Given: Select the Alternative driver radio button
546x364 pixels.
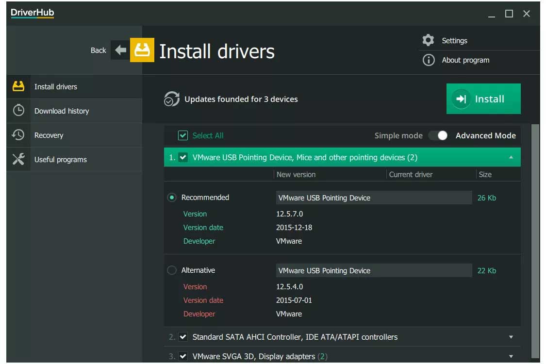Looking at the screenshot, I should [x=171, y=270].
